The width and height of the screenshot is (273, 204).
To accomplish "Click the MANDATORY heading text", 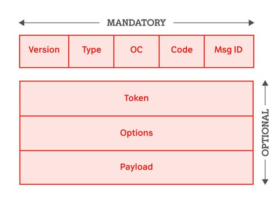I will point(136,23).
